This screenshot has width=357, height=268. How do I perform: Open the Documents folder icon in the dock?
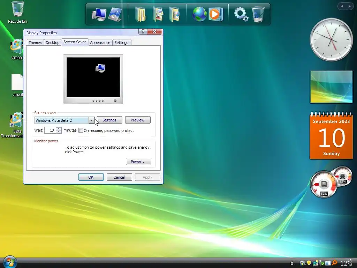pyautogui.click(x=140, y=14)
